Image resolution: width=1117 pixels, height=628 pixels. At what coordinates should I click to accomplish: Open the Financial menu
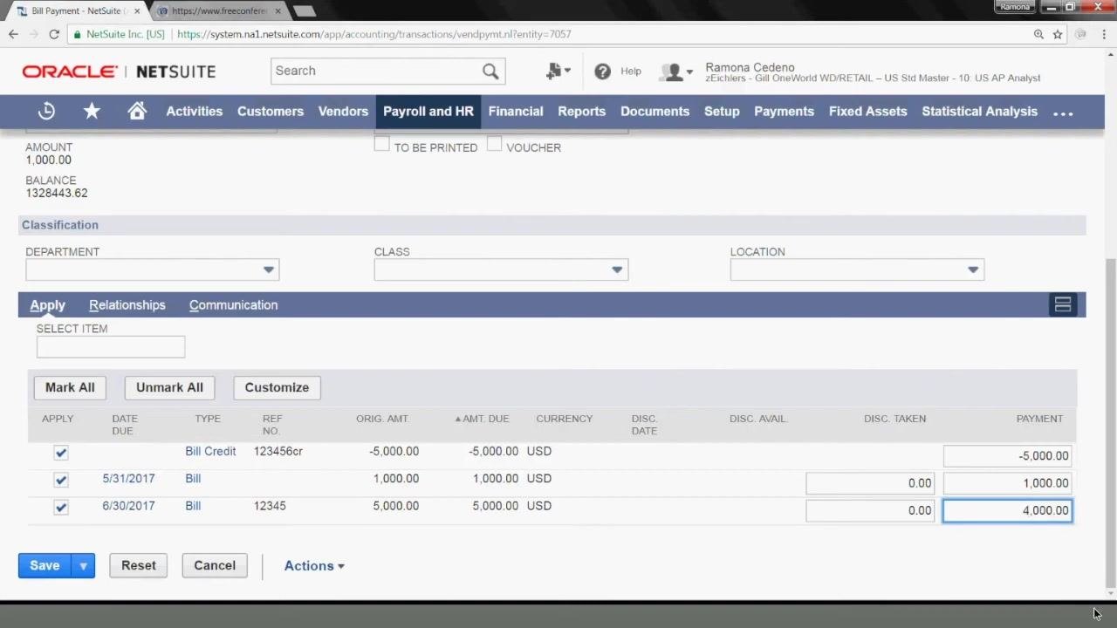[516, 112]
